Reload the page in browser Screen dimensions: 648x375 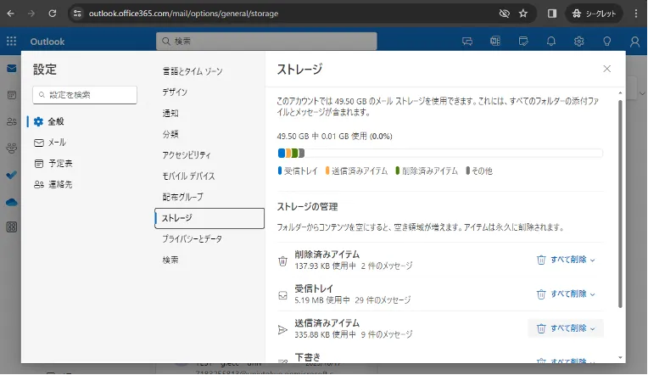click(x=53, y=14)
